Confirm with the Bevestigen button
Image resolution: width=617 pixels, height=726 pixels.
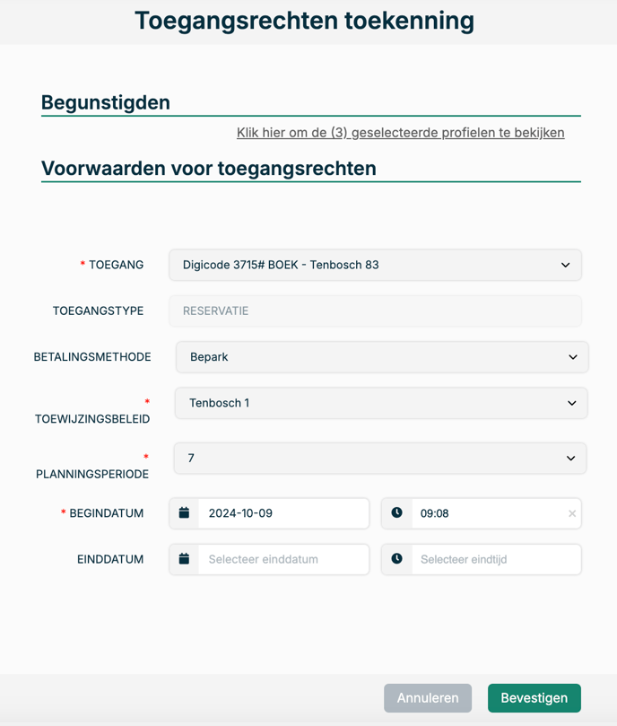[x=534, y=698]
